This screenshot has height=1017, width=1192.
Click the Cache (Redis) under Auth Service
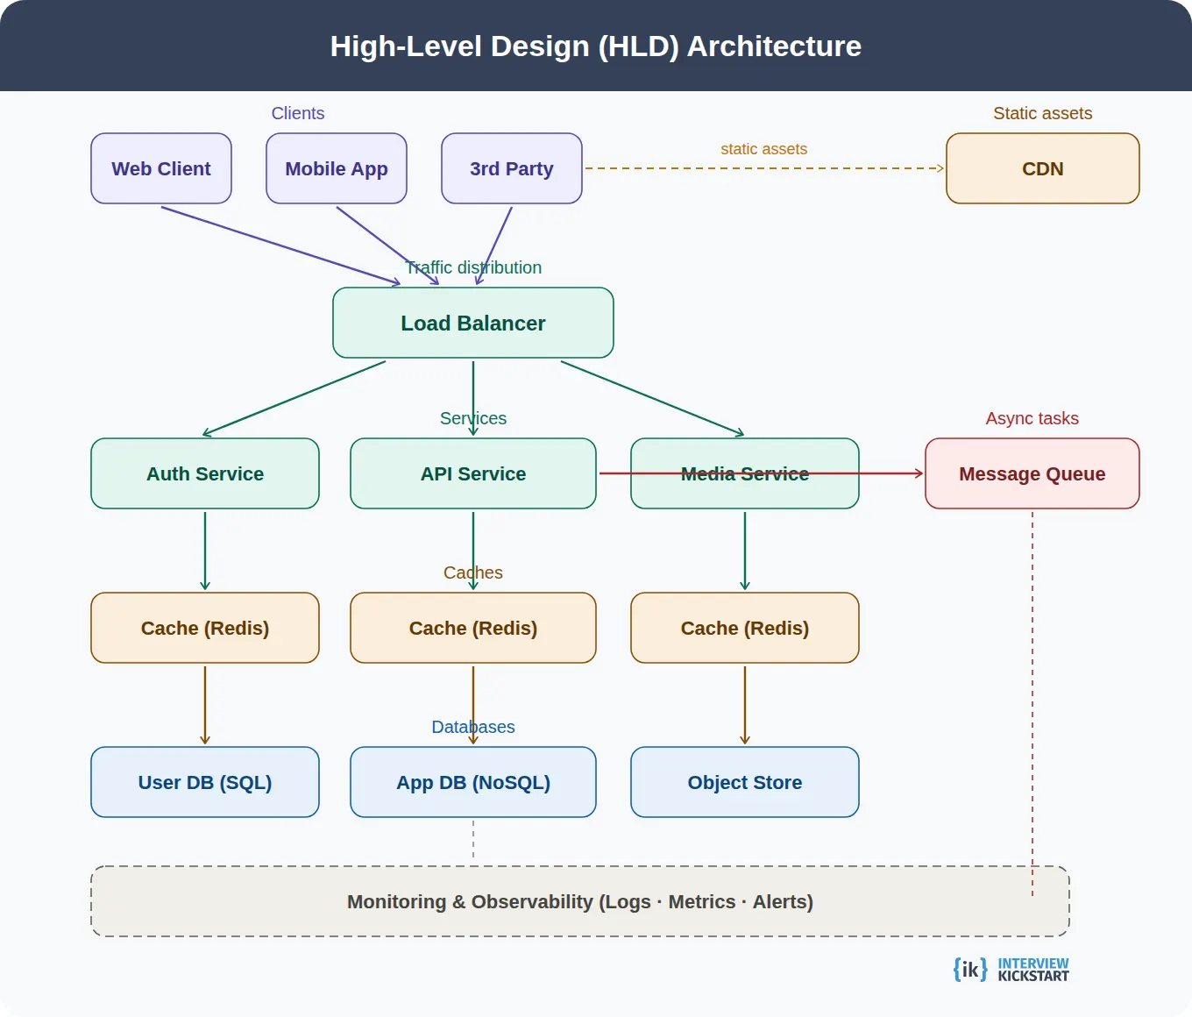pos(204,628)
